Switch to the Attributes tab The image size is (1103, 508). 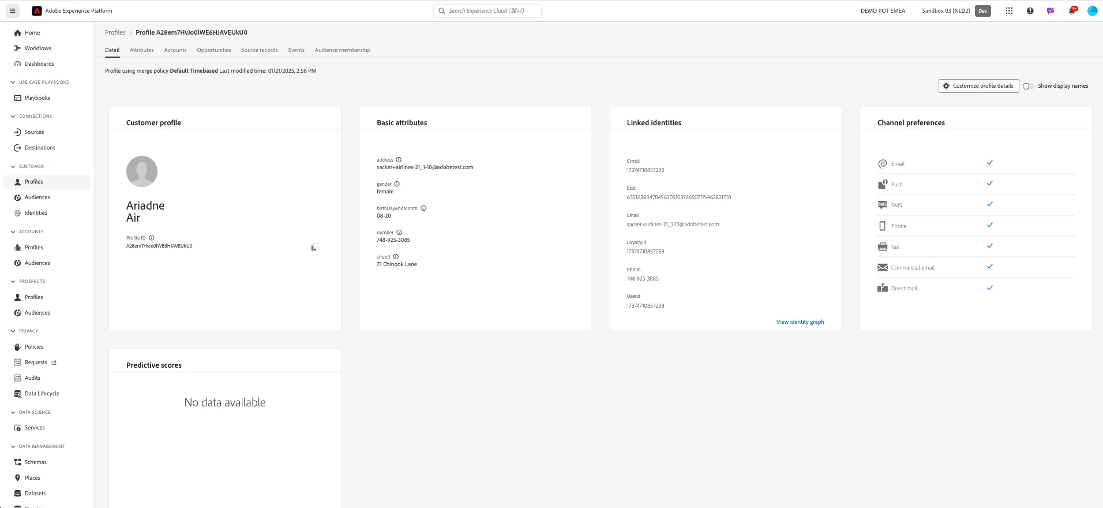point(142,50)
